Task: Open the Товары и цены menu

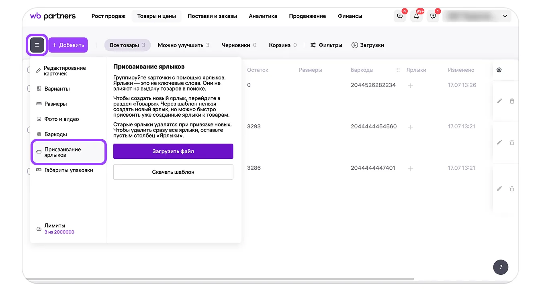Action: [x=157, y=16]
